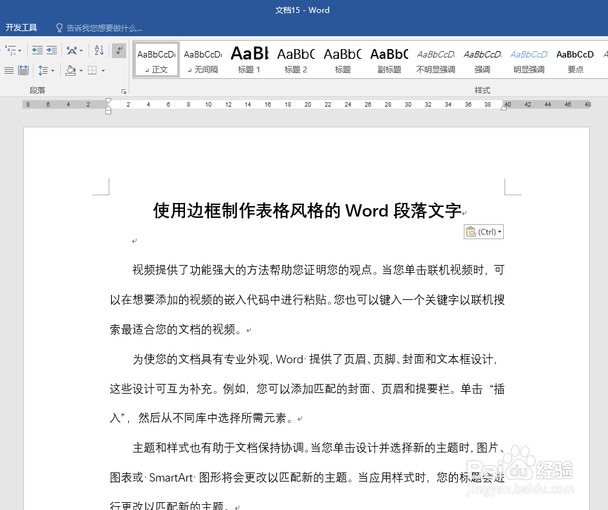The width and height of the screenshot is (608, 510).
Task: Click the left indent ruler marker
Action: [108, 111]
